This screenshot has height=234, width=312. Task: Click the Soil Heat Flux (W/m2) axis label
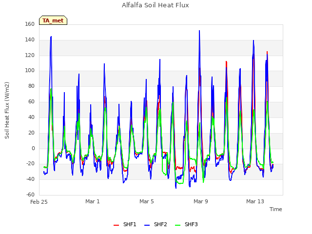[7, 110]
